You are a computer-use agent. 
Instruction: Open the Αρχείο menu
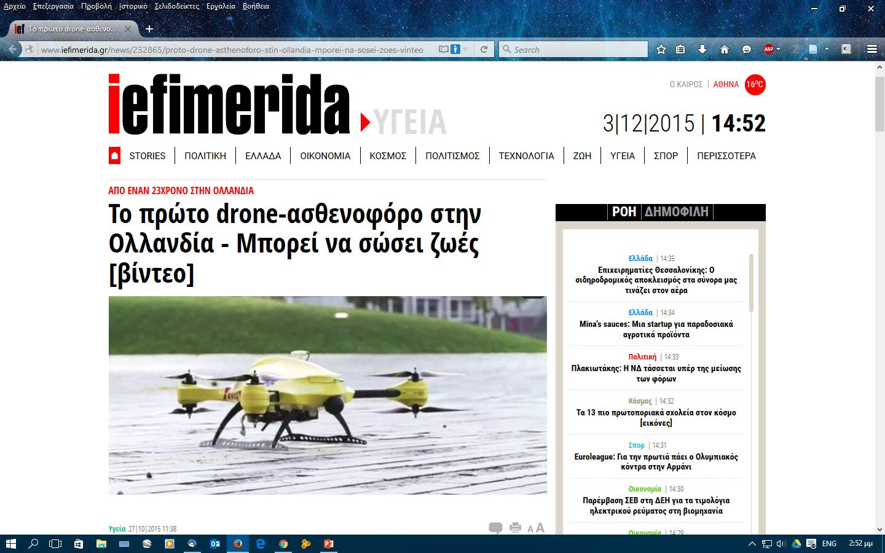[15, 6]
